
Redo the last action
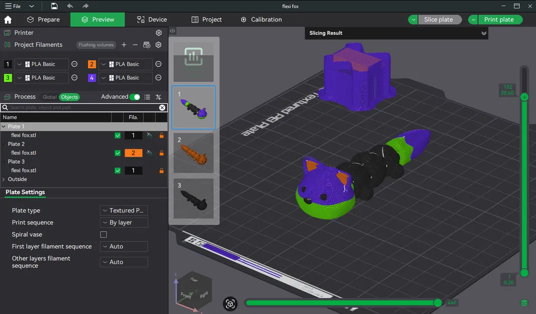click(x=85, y=6)
